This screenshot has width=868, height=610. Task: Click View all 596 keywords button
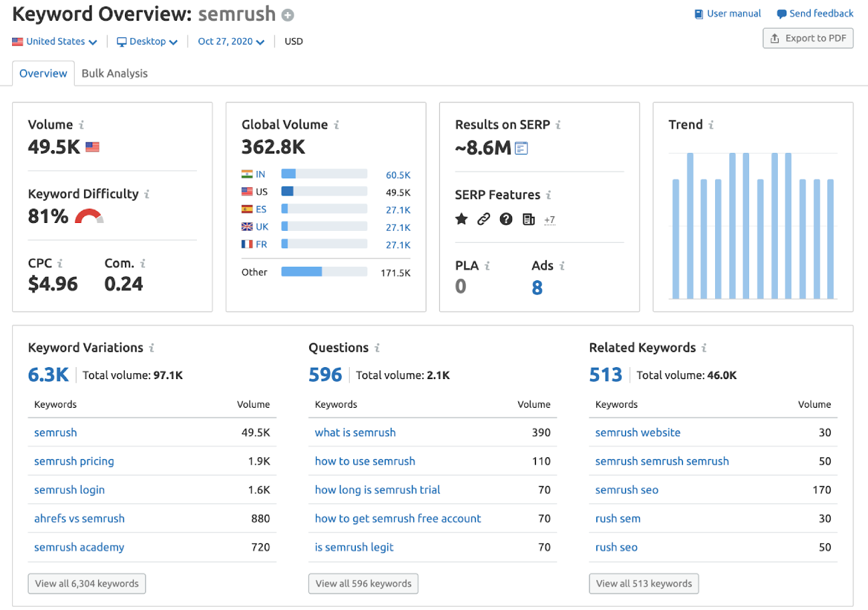coord(363,583)
